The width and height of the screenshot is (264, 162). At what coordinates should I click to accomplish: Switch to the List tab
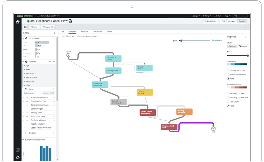(62, 32)
